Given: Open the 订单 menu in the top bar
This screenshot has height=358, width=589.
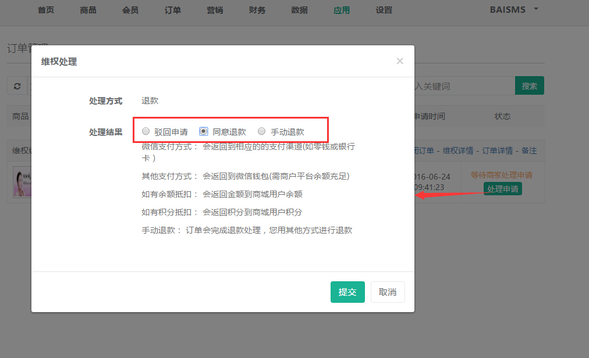Looking at the screenshot, I should 172,10.
